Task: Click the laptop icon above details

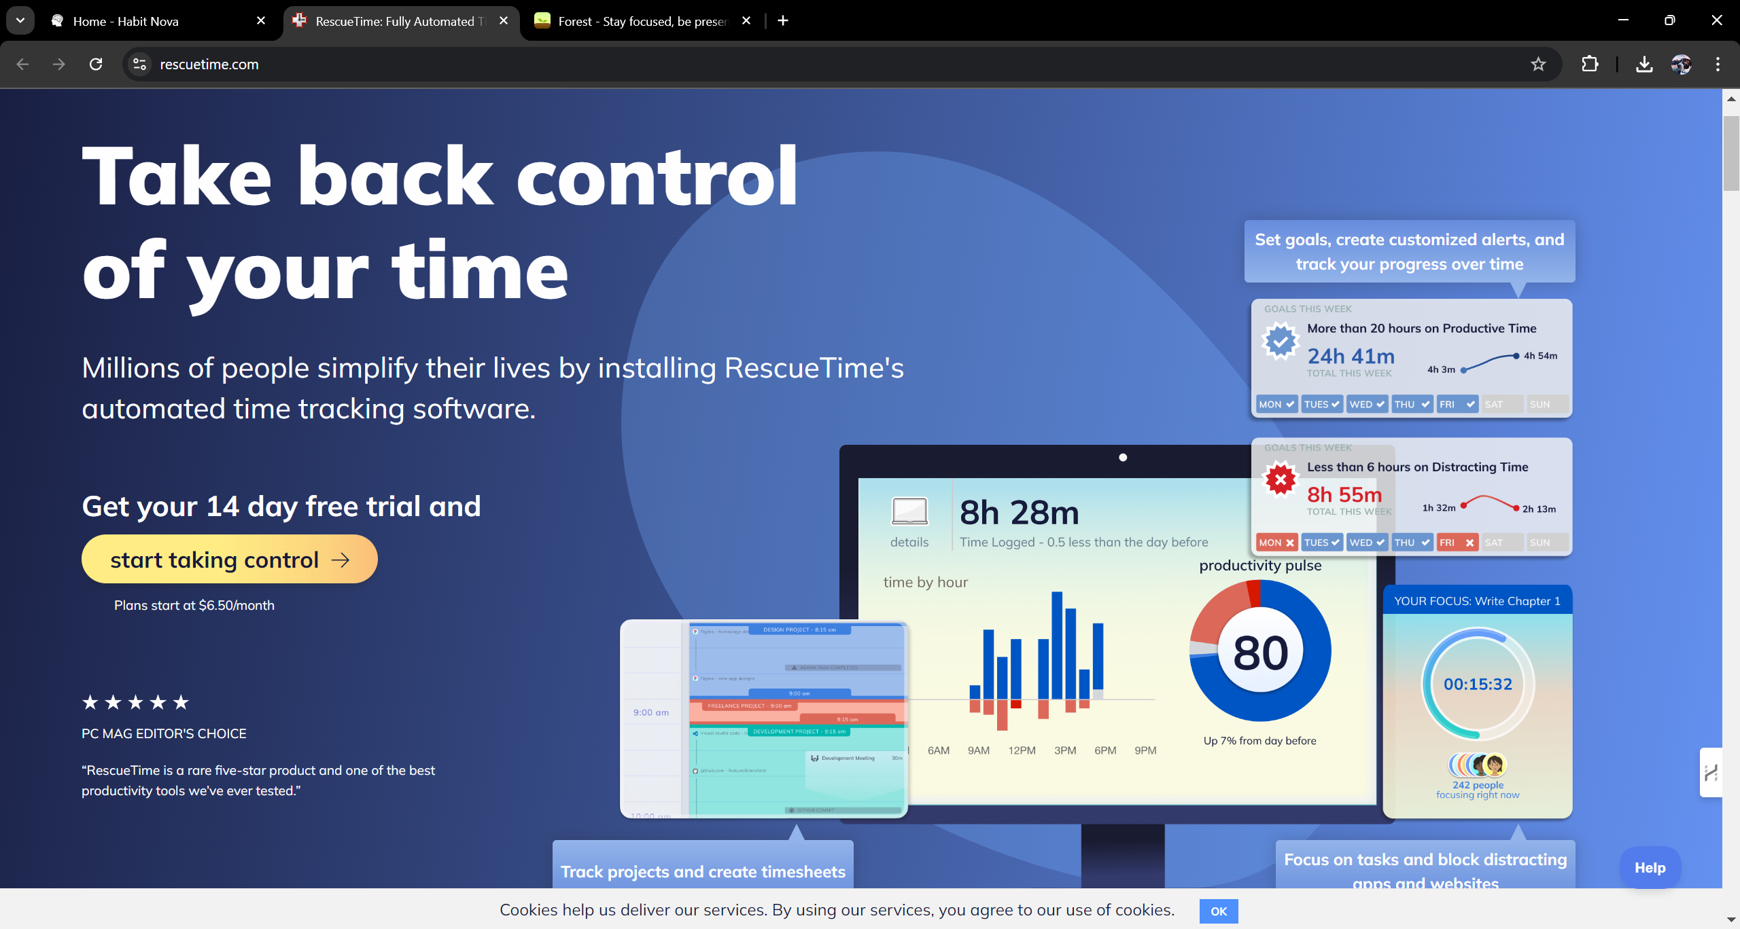Action: 909,511
